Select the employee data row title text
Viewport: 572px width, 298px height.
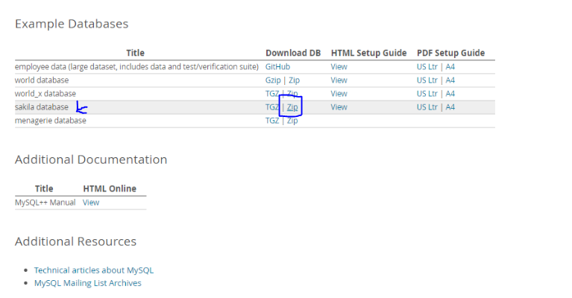[136, 66]
